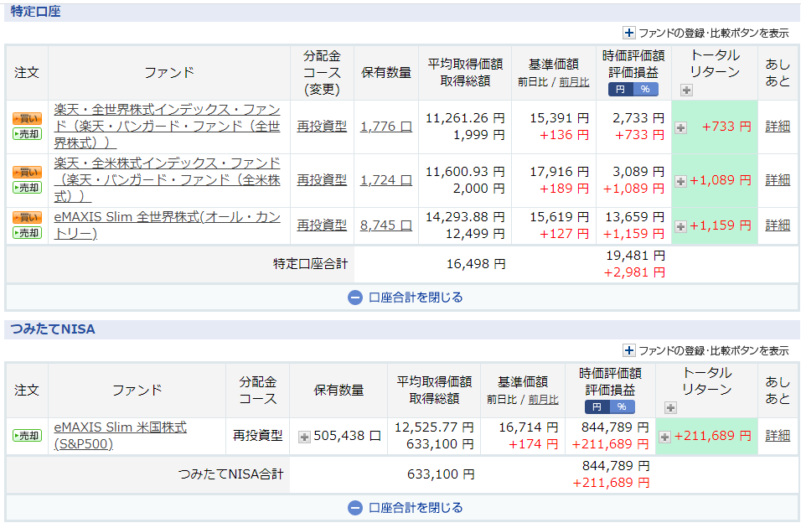The image size is (801, 528).
Task: Sell the 楽天・全世界株式インデックス fund
Action: pos(27,134)
